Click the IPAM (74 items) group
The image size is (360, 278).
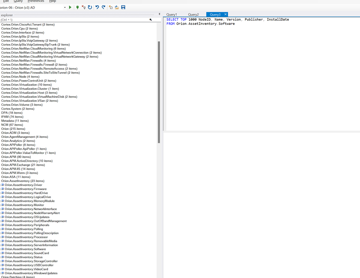coord(12,117)
